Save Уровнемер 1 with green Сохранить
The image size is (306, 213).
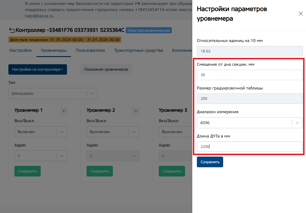28,171
